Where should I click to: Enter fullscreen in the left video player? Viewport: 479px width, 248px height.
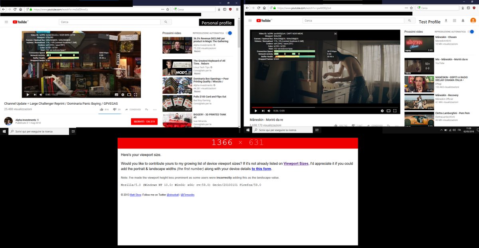tap(135, 95)
